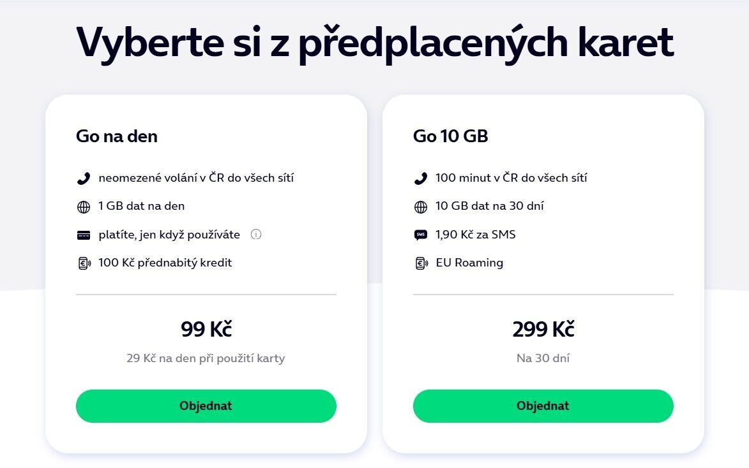Screen dimensions: 749x468
Task: Click the phone icon next to unlimited calls
Action: pyautogui.click(x=84, y=178)
